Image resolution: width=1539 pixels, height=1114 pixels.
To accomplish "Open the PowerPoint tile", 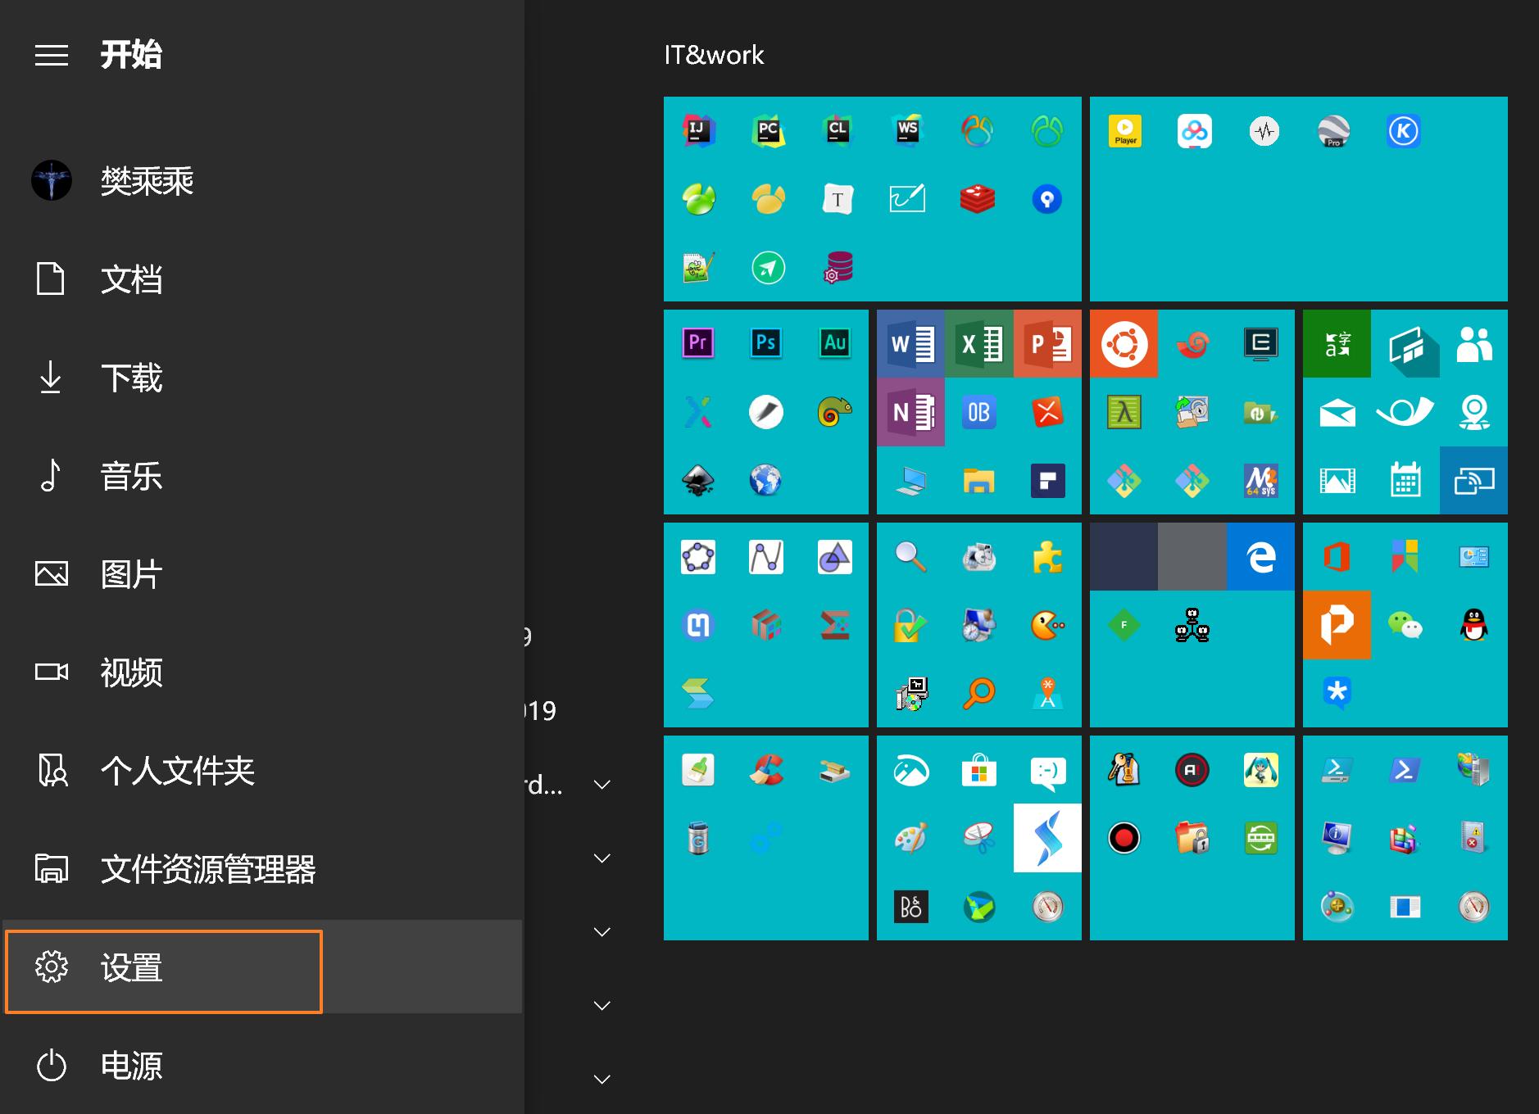I will (1047, 344).
